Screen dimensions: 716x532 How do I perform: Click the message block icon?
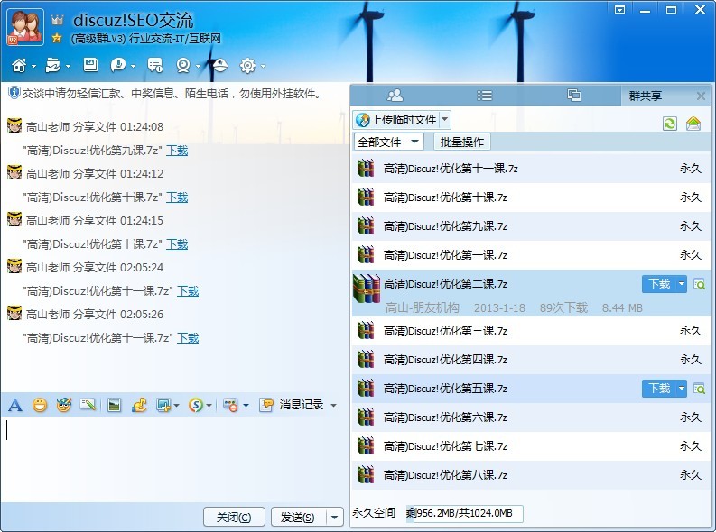pos(230,405)
